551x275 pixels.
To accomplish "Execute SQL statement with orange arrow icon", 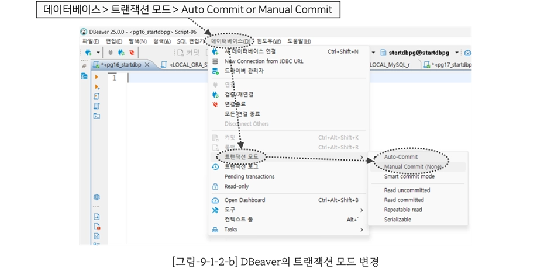I will (97, 77).
